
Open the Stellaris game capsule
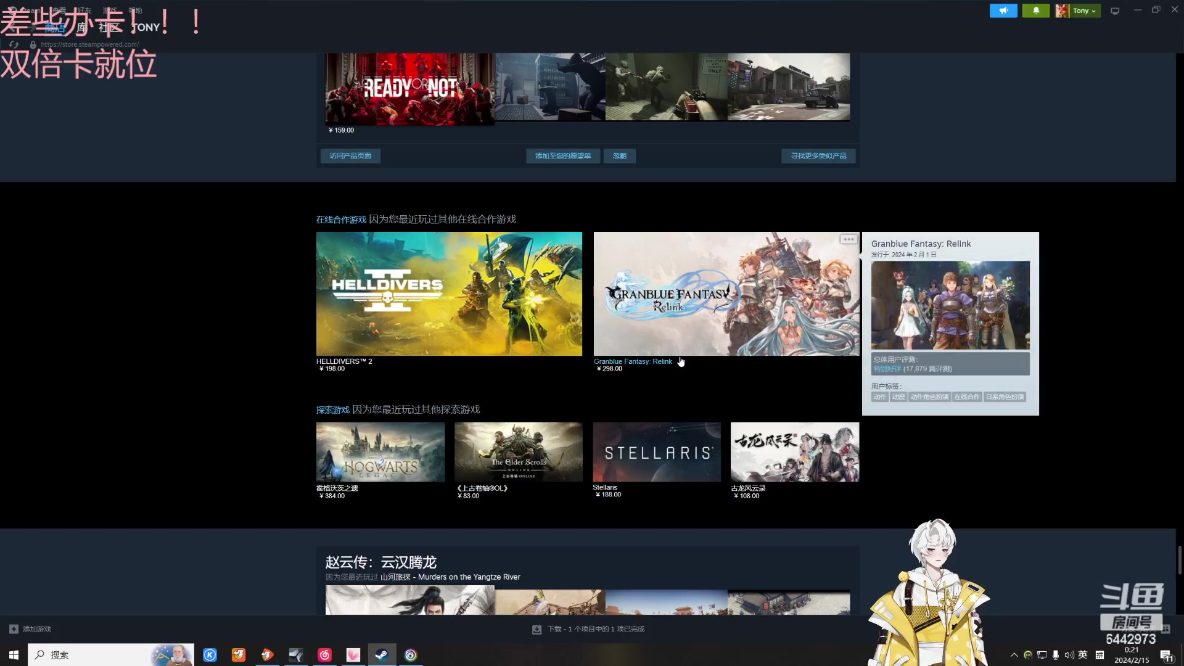[x=657, y=452]
